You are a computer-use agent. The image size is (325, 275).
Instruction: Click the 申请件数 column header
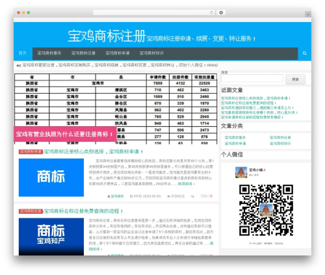(x=158, y=77)
